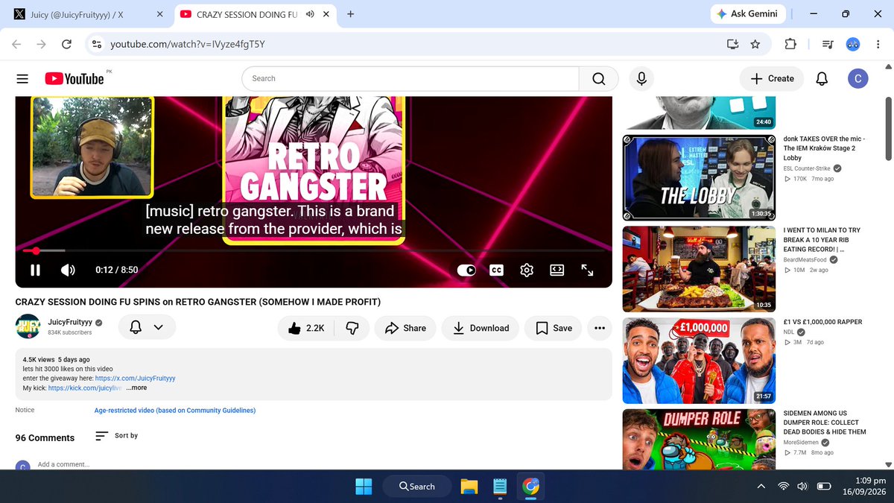894x503 pixels.
Task: Open the Chrome three-dot menu
Action: tap(877, 45)
